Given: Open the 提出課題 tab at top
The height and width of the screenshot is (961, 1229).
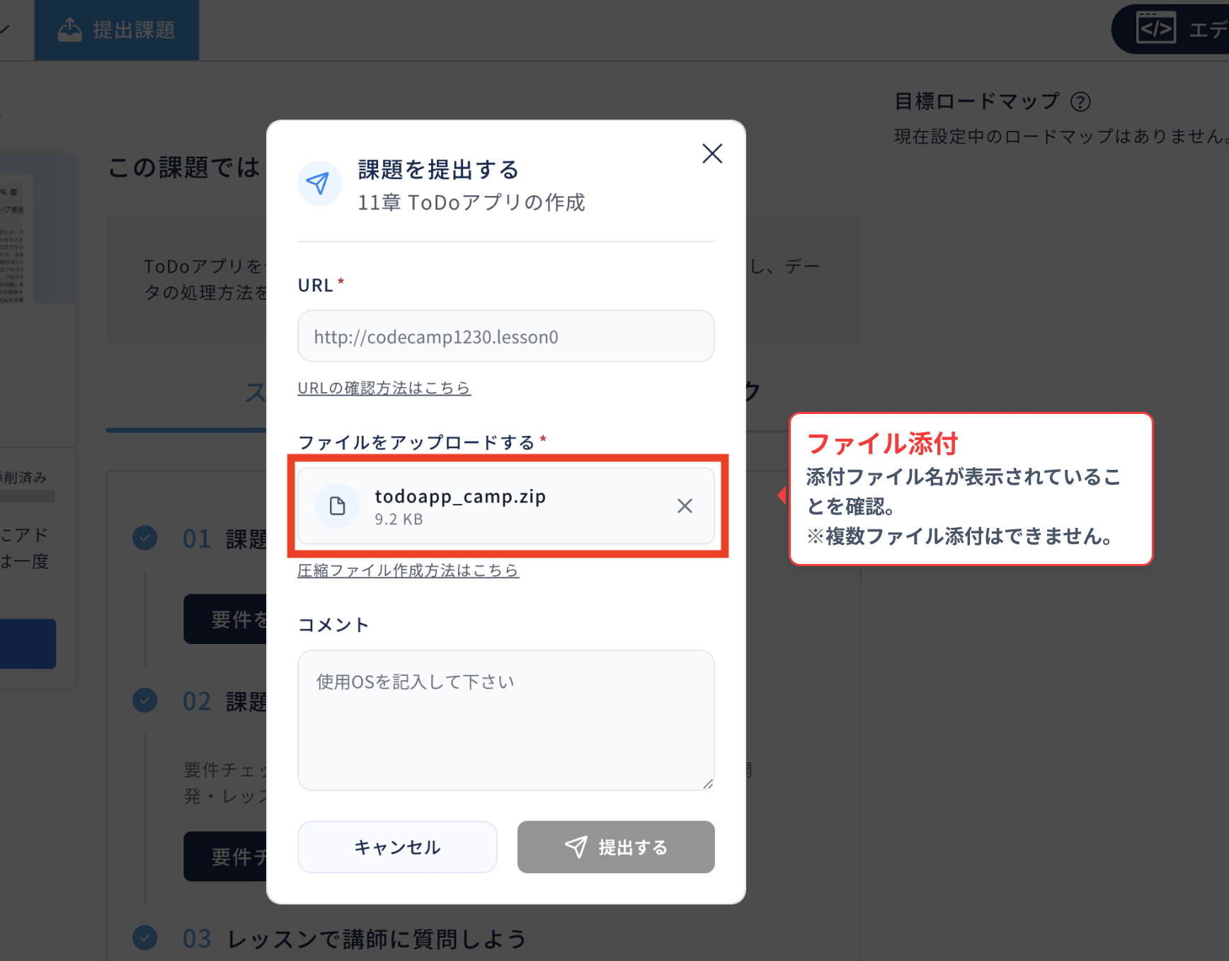Looking at the screenshot, I should point(117,30).
